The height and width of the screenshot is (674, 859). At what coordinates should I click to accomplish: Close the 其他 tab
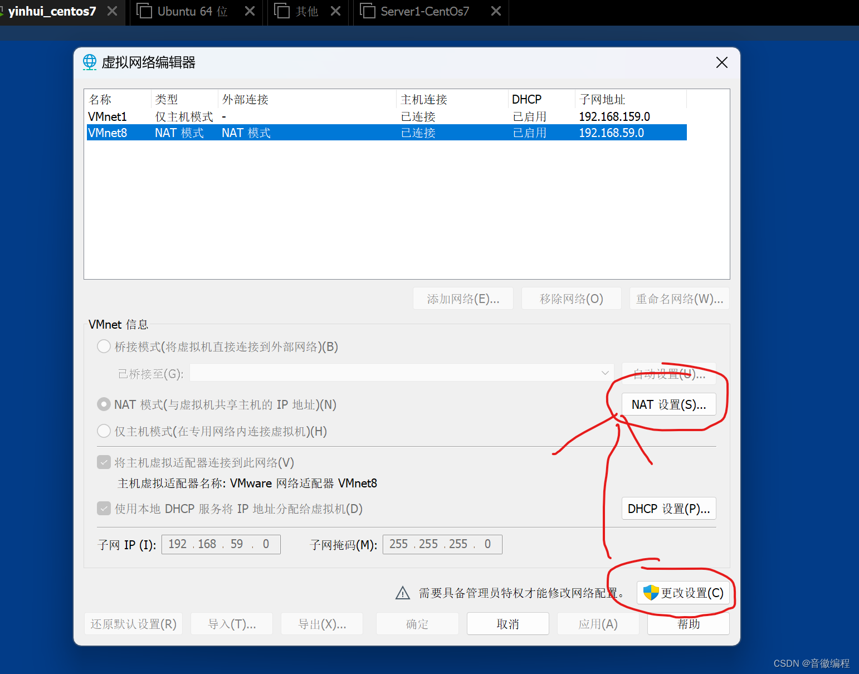click(x=335, y=11)
